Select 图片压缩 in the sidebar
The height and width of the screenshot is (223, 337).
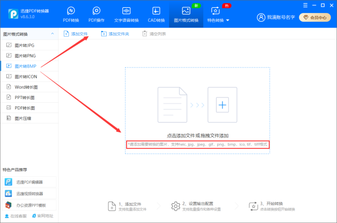click(30, 118)
